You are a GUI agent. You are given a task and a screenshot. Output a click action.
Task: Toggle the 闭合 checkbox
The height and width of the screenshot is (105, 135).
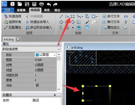pyautogui.click(x=37, y=85)
